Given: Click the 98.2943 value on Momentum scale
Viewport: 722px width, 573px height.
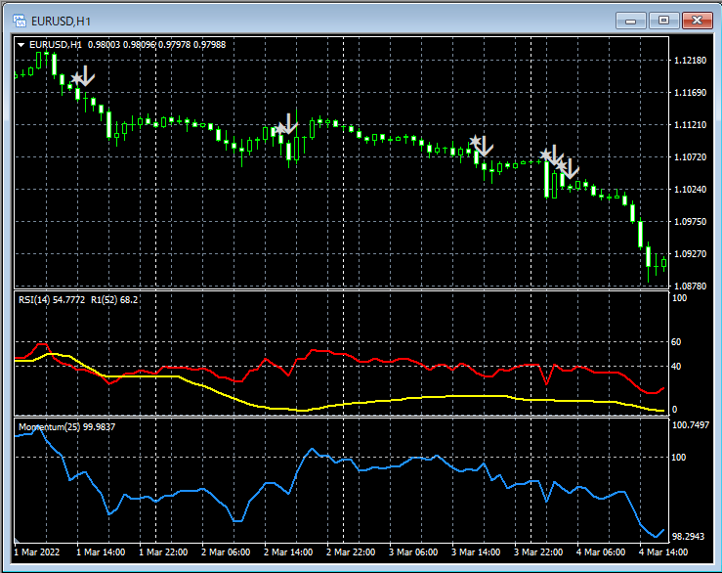Looking at the screenshot, I should pyautogui.click(x=691, y=537).
